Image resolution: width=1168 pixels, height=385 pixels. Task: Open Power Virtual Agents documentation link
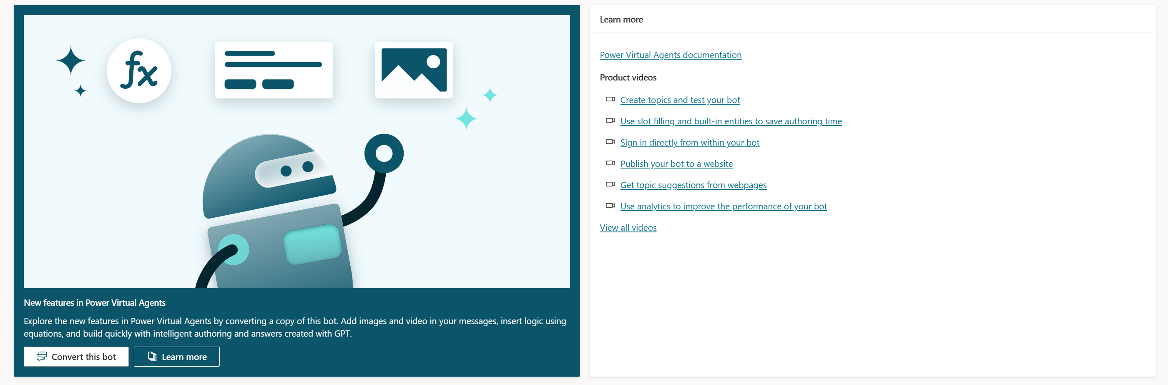pos(670,55)
